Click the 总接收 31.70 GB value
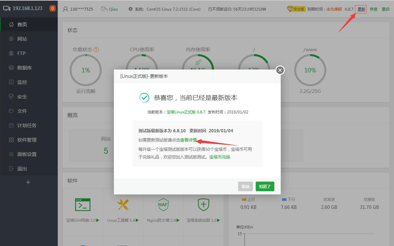394x246 pixels. click(369, 207)
